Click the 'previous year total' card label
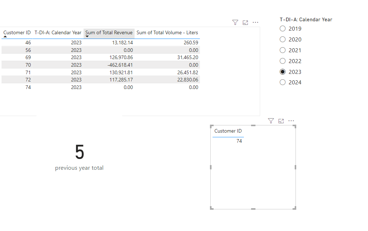Viewport: 368px width, 231px height. click(x=79, y=168)
